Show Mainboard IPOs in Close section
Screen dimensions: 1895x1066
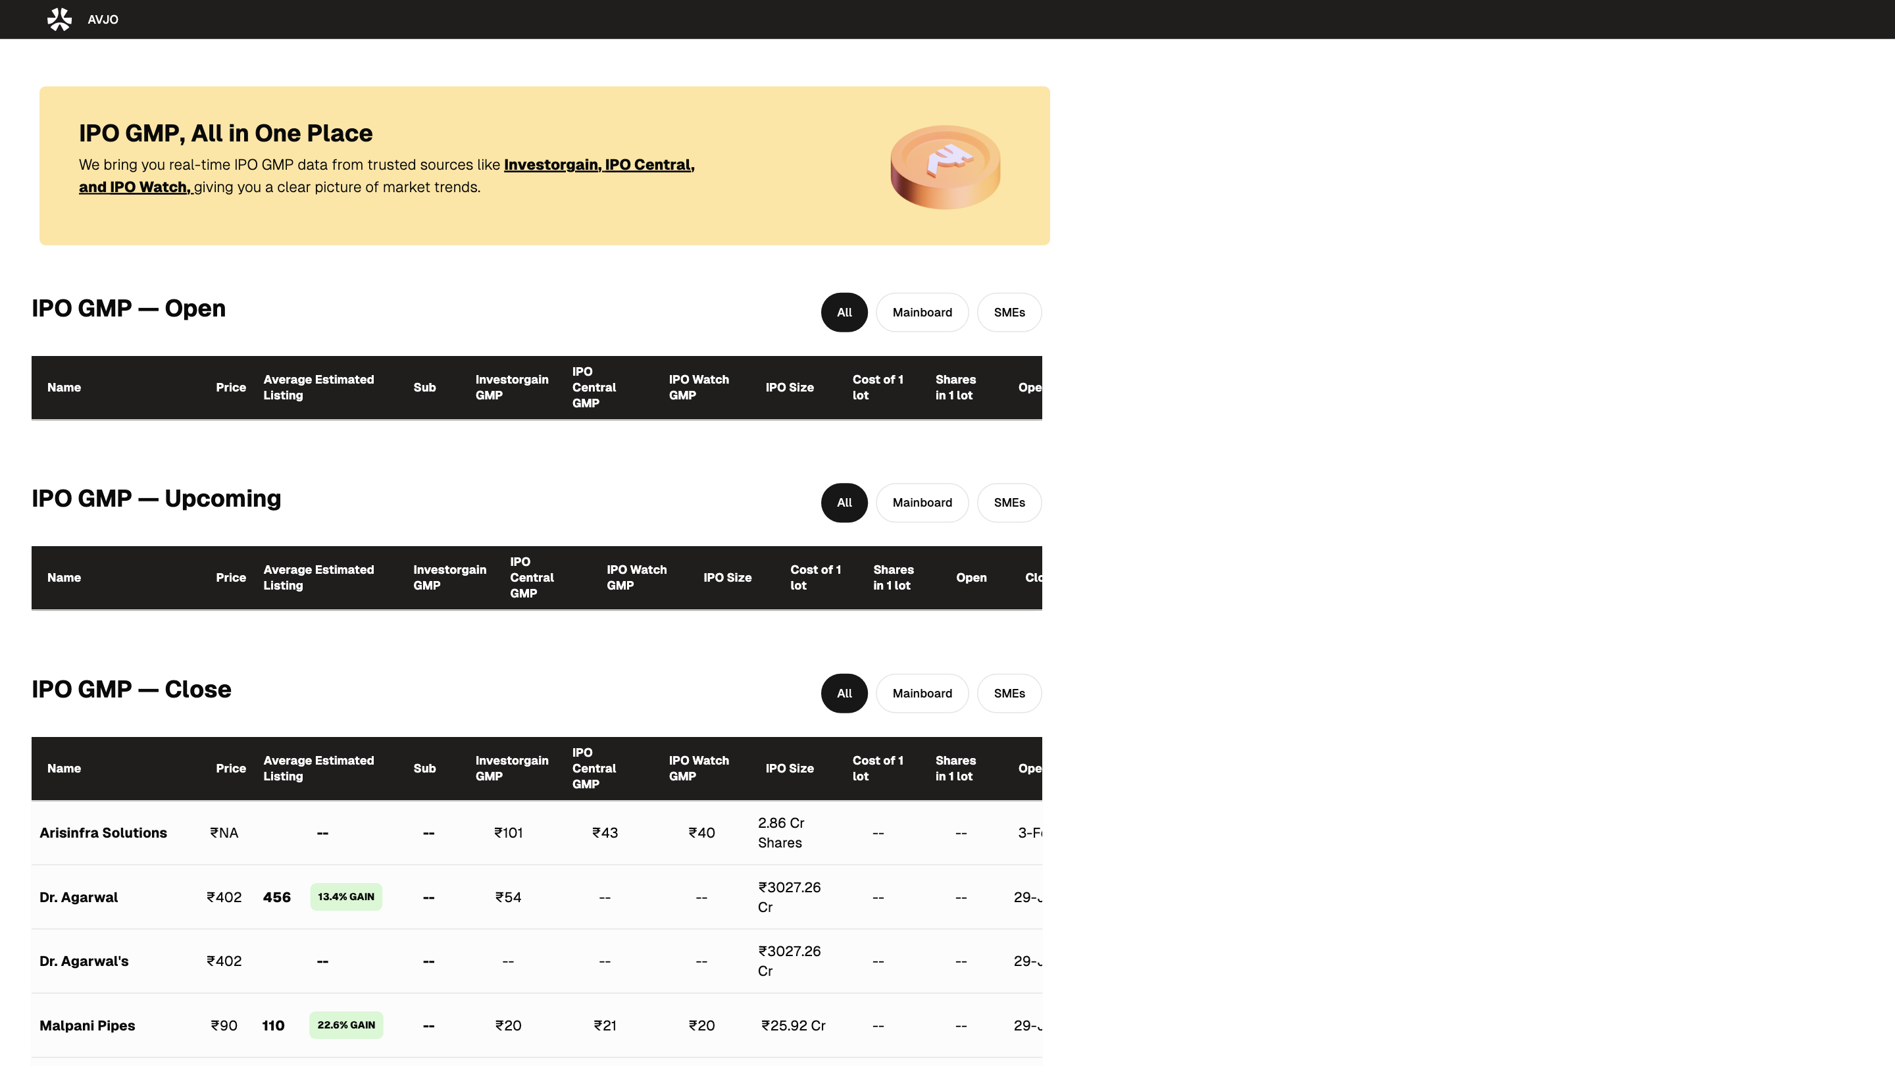point(922,693)
